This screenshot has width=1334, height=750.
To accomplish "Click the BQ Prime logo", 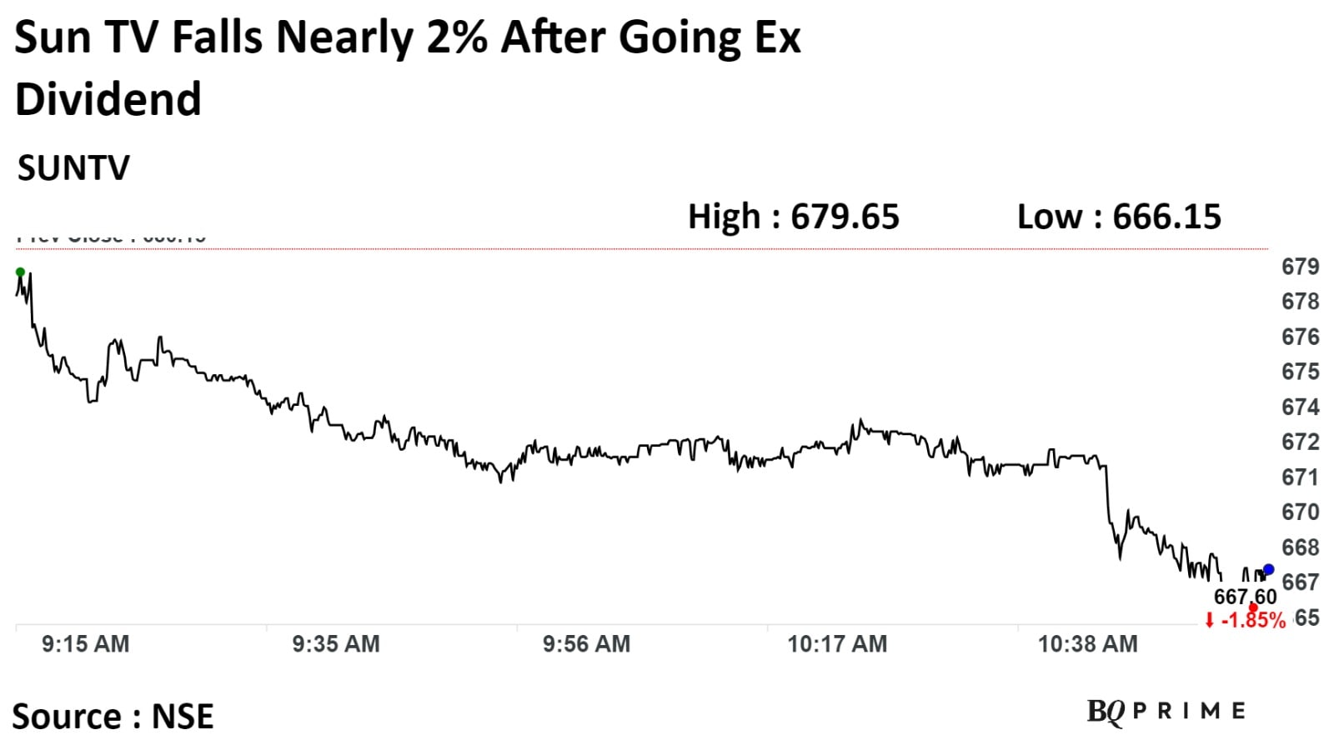I will (x=1166, y=711).
